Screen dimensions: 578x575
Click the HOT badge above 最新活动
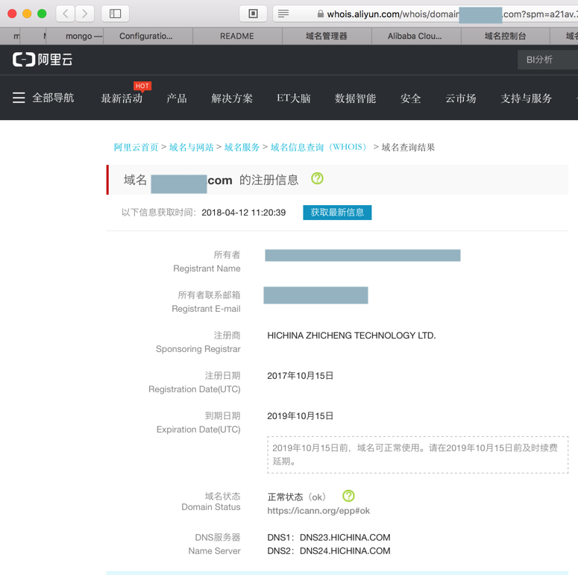point(142,87)
